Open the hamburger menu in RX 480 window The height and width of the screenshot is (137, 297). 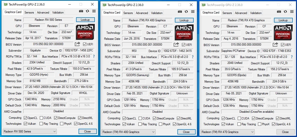pos(193,12)
